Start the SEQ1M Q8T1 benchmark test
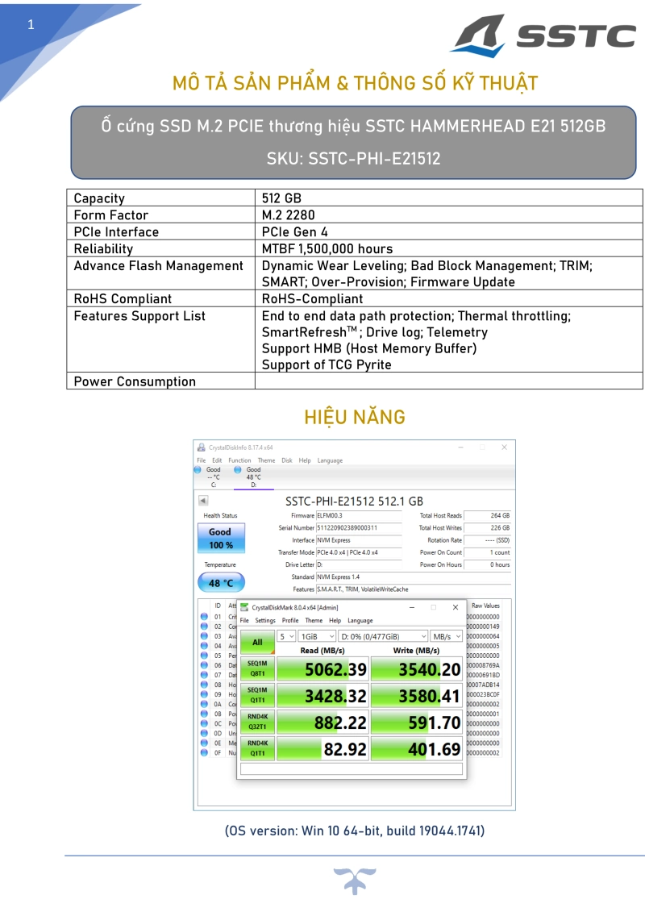The image size is (645, 916). pyautogui.click(x=257, y=669)
